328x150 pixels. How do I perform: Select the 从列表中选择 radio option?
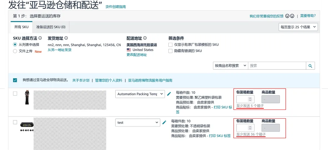pos(15,44)
